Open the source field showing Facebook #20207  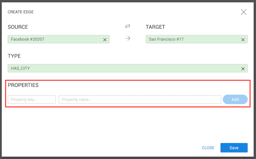point(54,39)
